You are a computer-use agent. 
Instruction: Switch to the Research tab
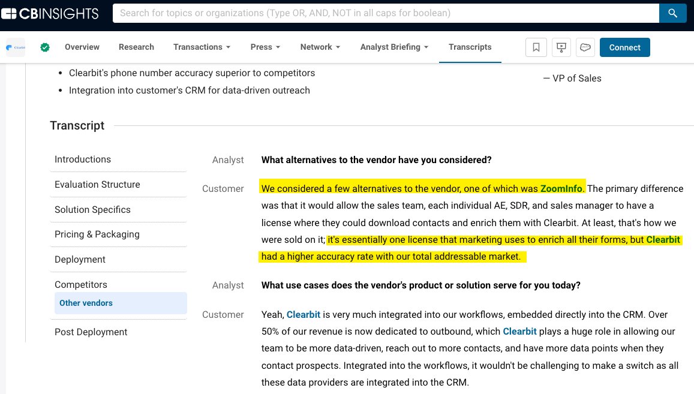[136, 47]
